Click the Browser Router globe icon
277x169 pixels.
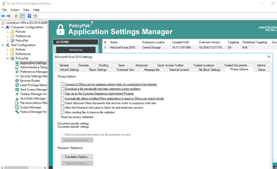17,81
